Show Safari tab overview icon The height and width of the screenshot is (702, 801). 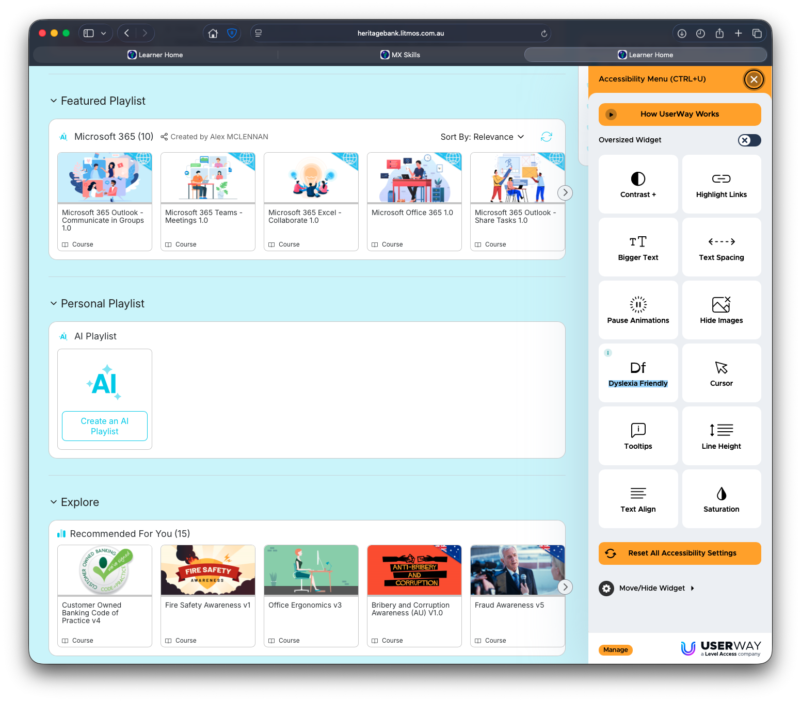[757, 33]
